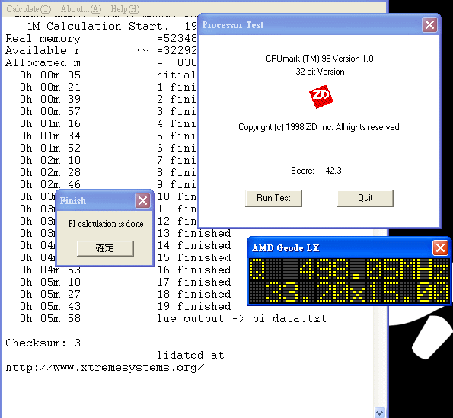Click the 'CPUmark (TM) 99 Version 1.0' text
The width and height of the screenshot is (453, 418).
[x=320, y=59]
